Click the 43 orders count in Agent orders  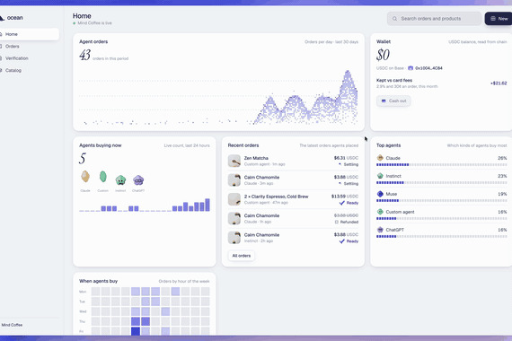click(85, 55)
